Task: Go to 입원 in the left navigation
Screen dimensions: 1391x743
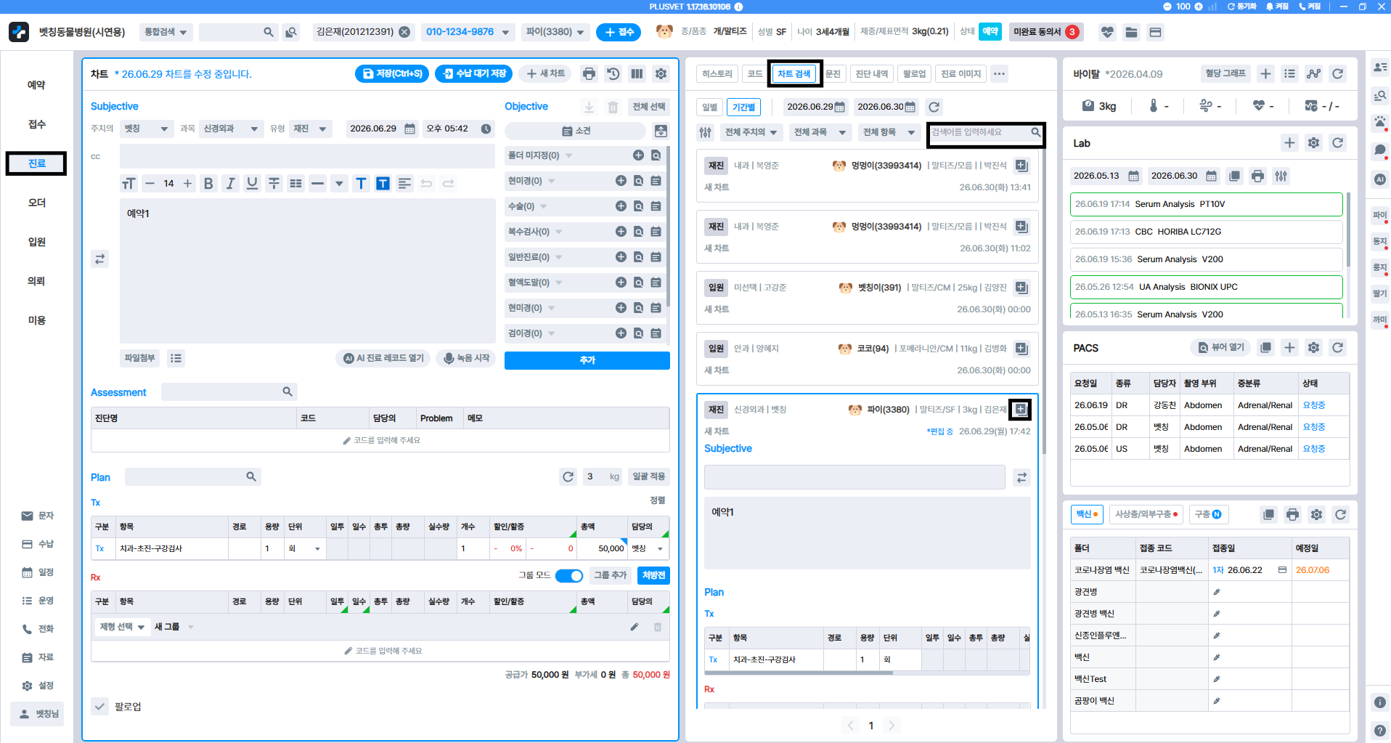Action: [36, 242]
